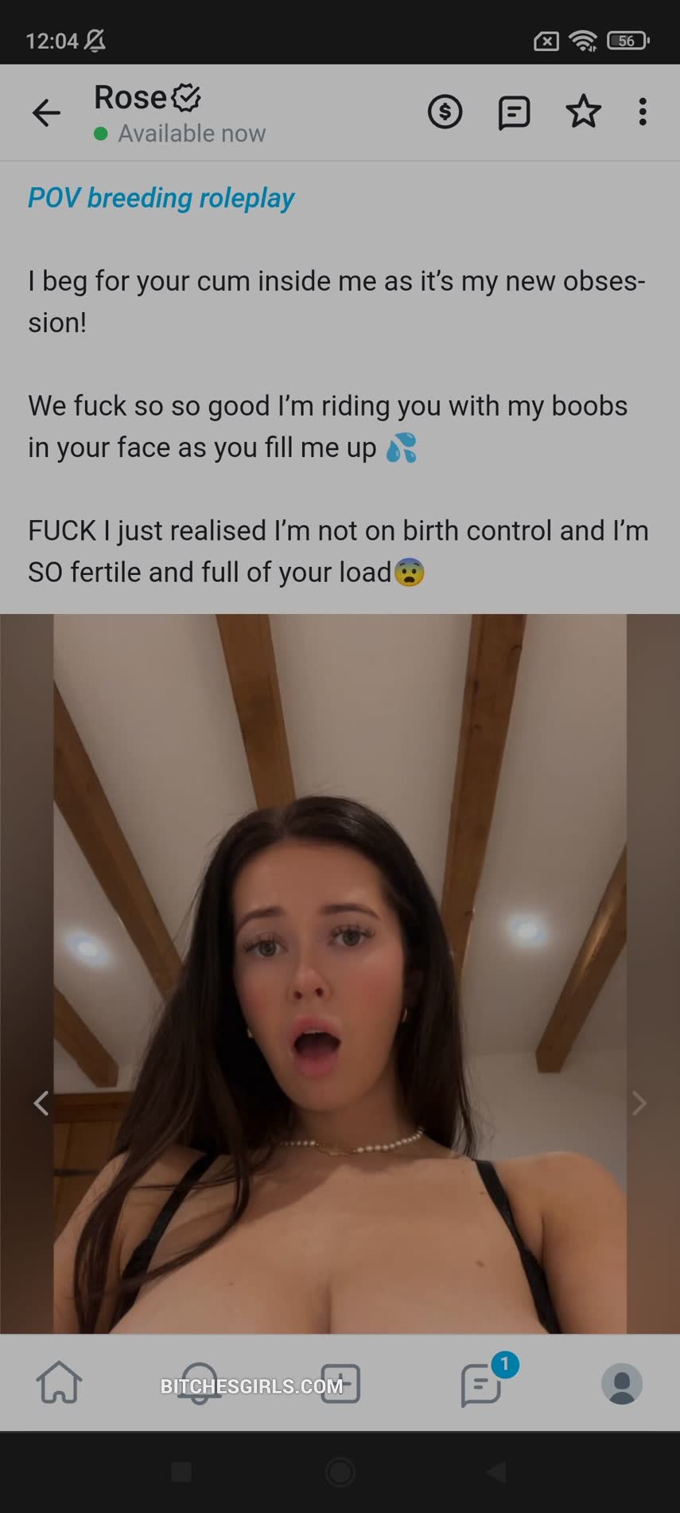Tap the Android recent apps square button
680x1513 pixels.
181,1472
